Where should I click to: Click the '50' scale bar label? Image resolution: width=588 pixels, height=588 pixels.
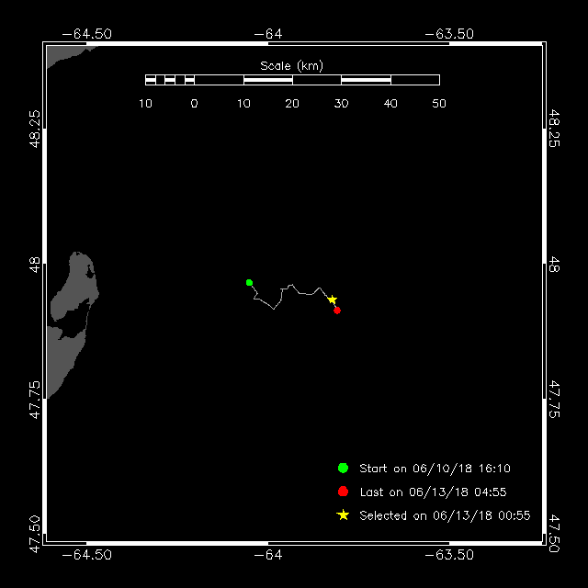coord(439,104)
